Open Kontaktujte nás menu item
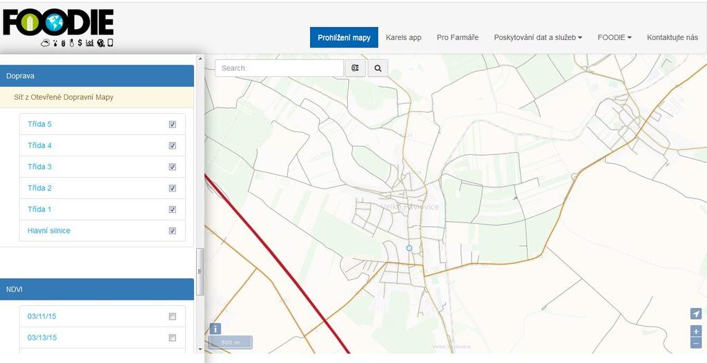 (x=672, y=37)
